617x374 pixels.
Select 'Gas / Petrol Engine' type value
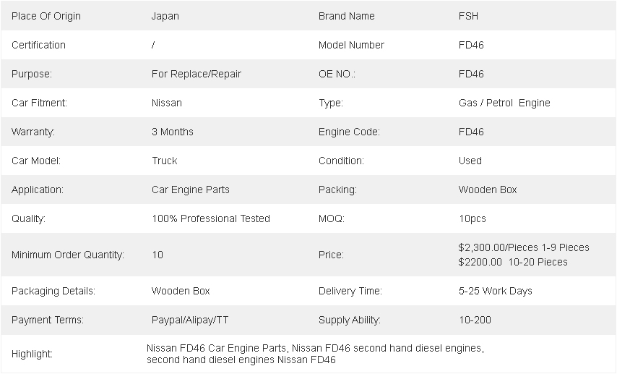tap(504, 103)
